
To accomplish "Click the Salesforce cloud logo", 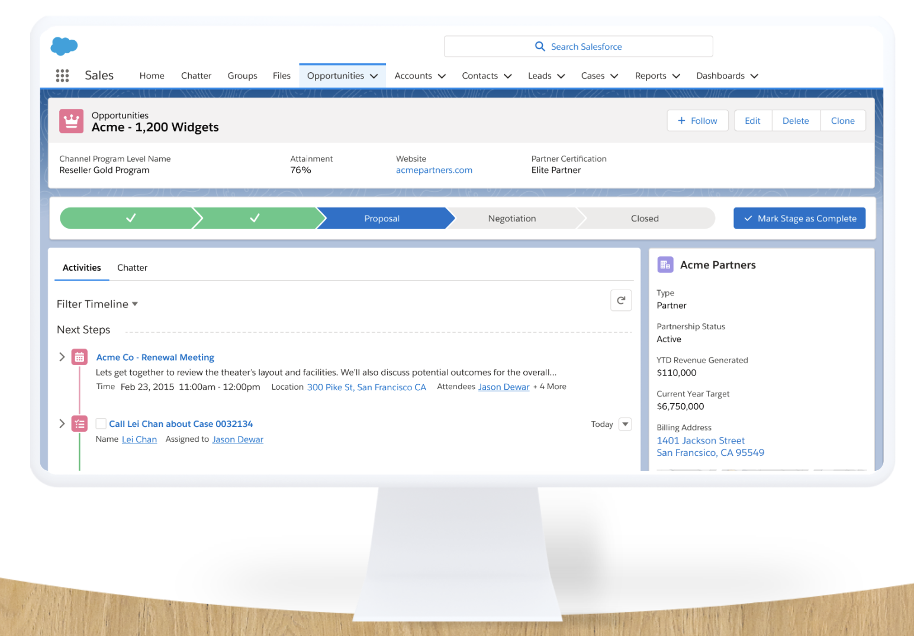I will (64, 46).
